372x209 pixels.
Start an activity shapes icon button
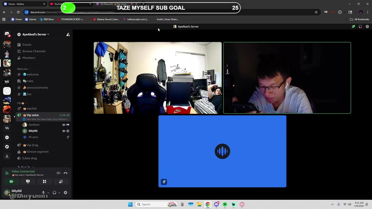[x=44, y=181]
